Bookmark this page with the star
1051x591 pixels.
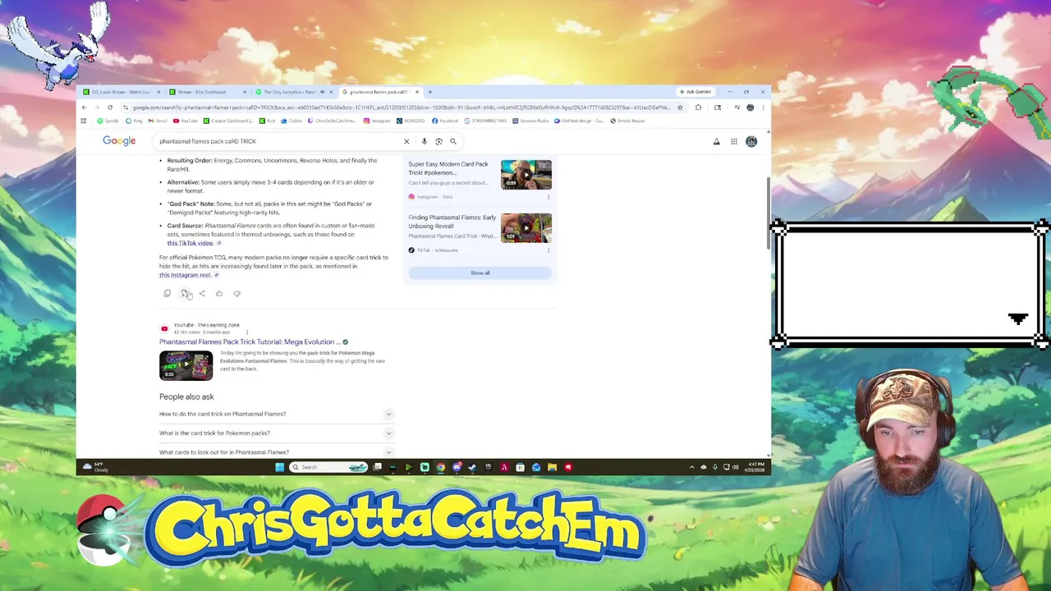tap(680, 108)
